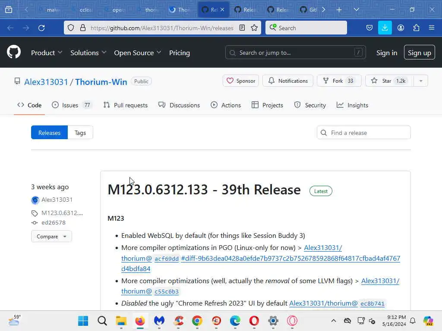The image size is (442, 331).
Task: Open Firefox View icon in tab bar
Action: tap(9, 9)
